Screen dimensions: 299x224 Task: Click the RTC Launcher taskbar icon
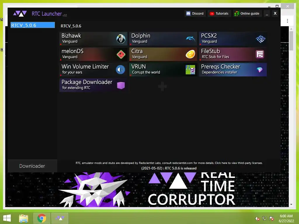coord(60,218)
